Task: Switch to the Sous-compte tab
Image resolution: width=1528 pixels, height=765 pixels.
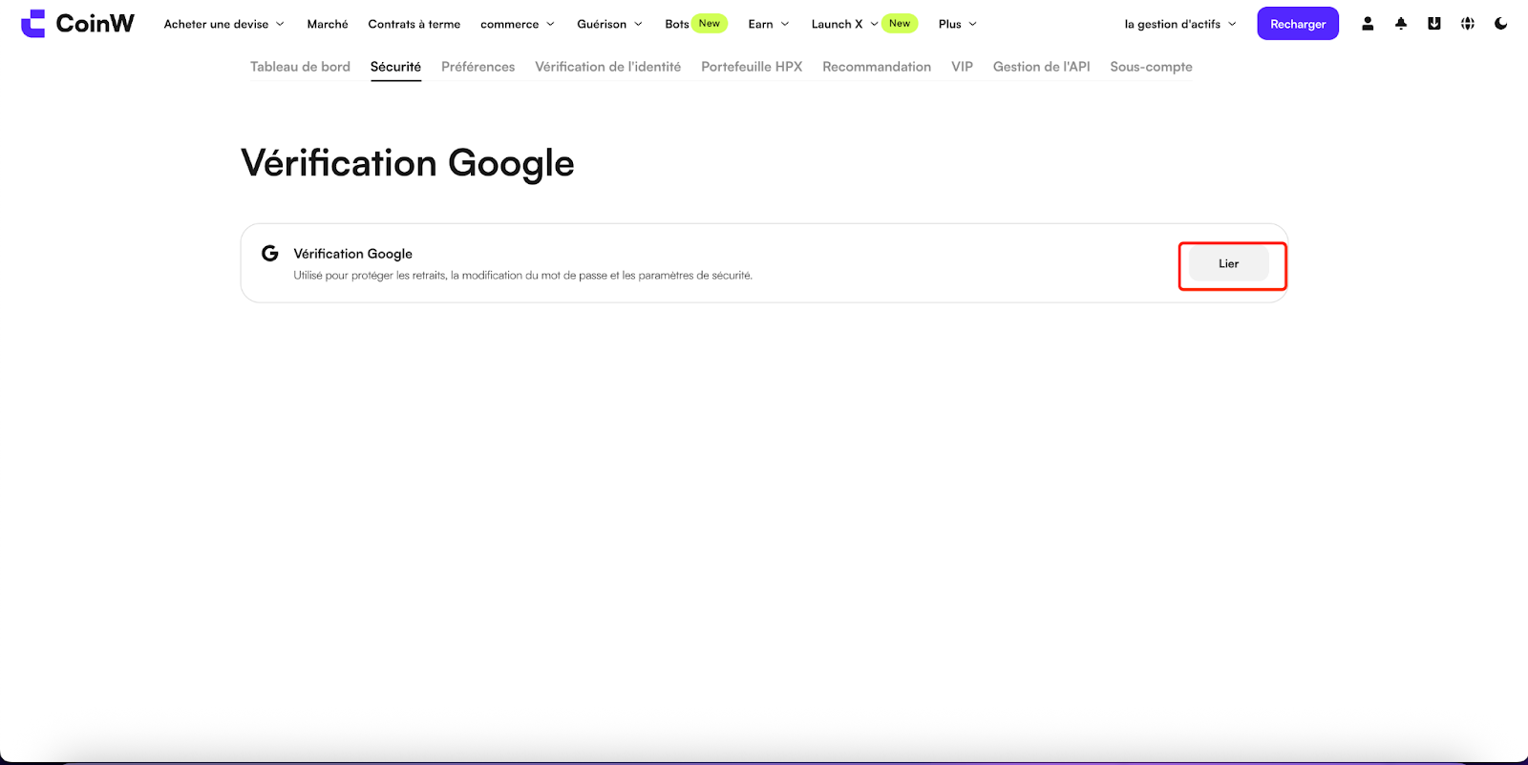Action: [x=1151, y=67]
